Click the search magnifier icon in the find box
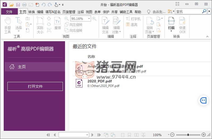This screenshot has height=139, width=212. tap(204, 11)
